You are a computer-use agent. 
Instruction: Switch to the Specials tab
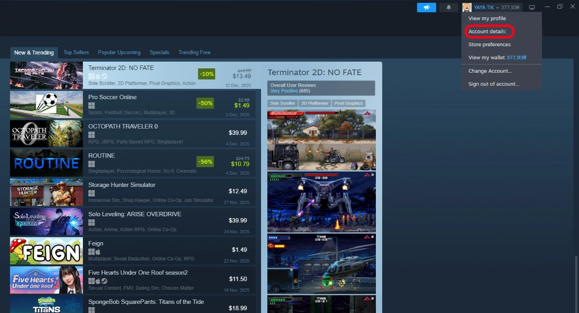tap(159, 52)
